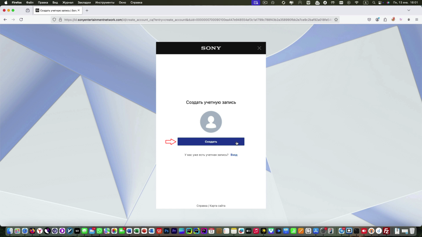Viewport: 422px width, 237px height.
Task: Open Finder from the Dock
Action: point(10,231)
